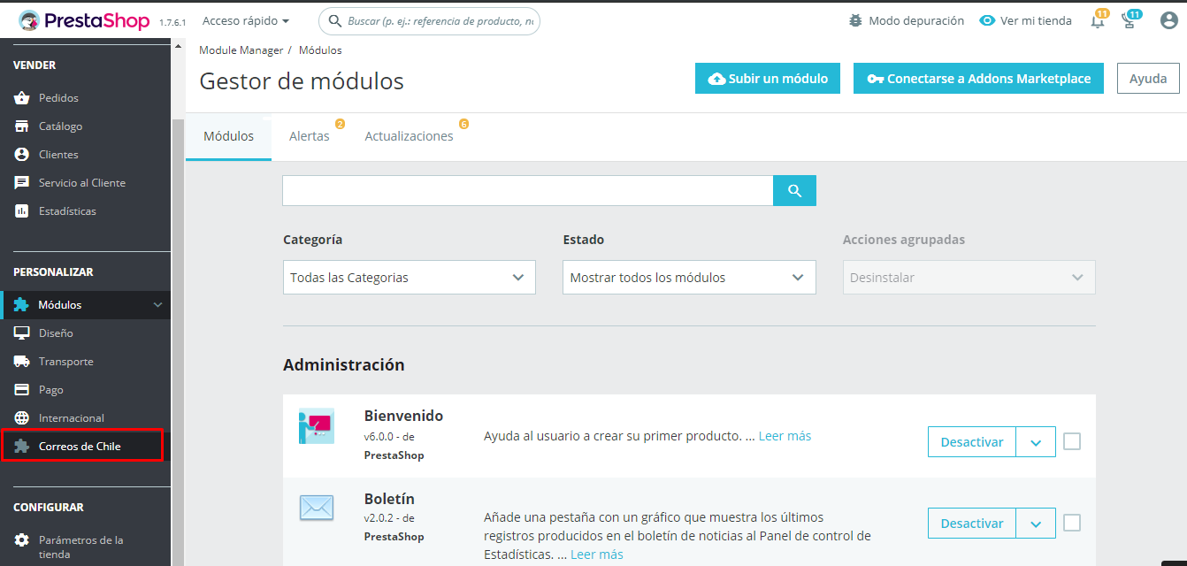The height and width of the screenshot is (566, 1187).
Task: Click the notifications bell icon
Action: [x=1098, y=21]
